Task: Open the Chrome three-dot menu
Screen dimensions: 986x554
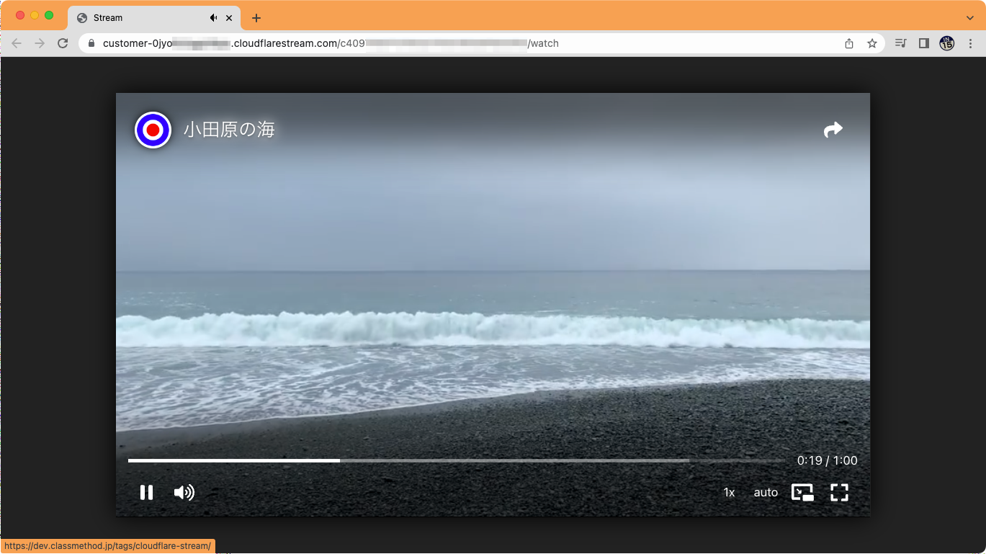Action: coord(970,43)
